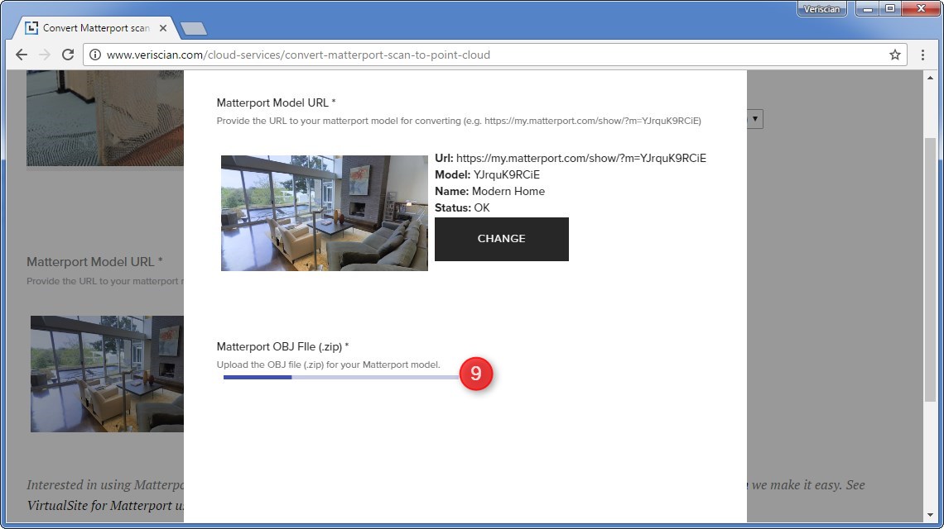Click Upload the OBJ file hint text
Image resolution: width=944 pixels, height=529 pixels.
coord(328,365)
